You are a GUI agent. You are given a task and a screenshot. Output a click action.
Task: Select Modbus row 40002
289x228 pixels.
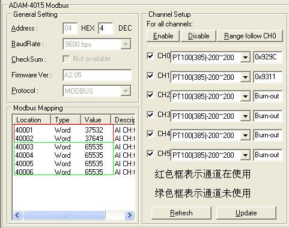click(74, 139)
